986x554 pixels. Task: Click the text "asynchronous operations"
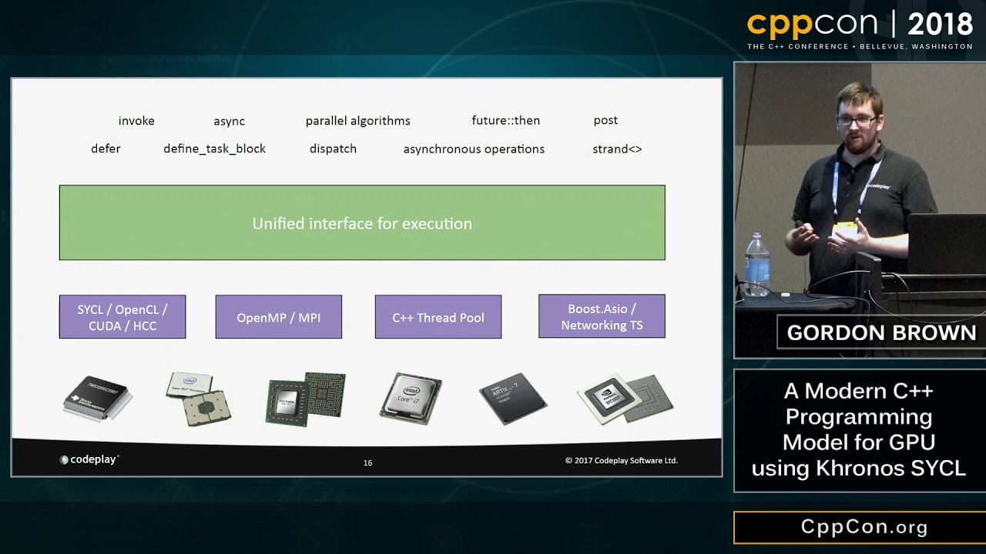point(474,149)
